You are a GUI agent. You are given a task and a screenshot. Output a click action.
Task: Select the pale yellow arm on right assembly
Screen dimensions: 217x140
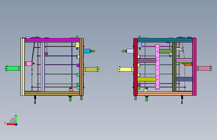[x=126, y=69]
